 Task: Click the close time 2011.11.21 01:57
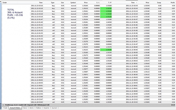tap(132, 19)
